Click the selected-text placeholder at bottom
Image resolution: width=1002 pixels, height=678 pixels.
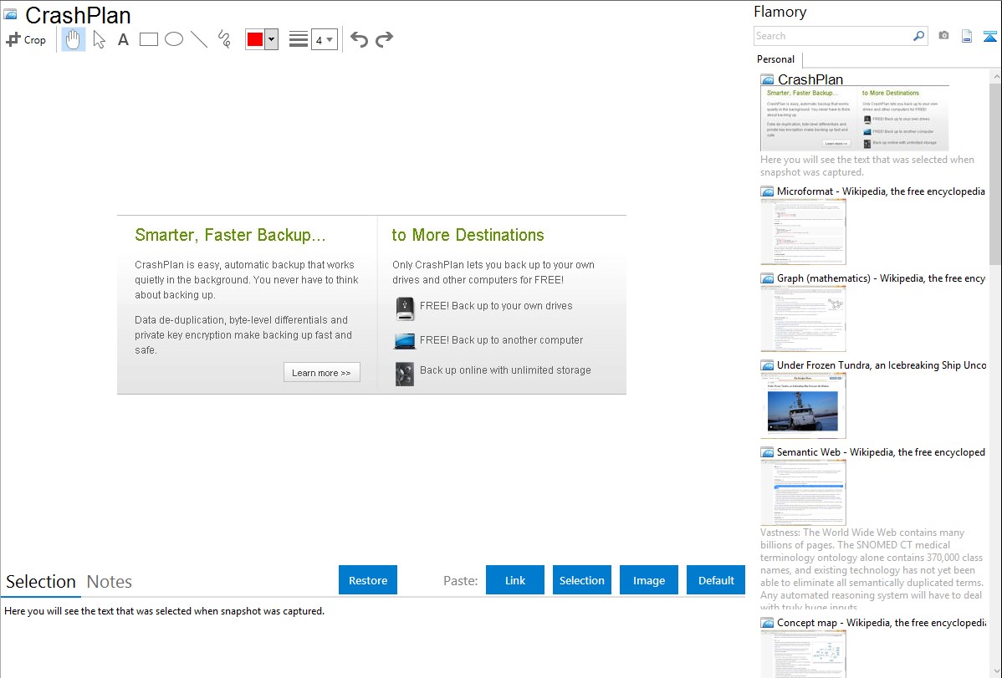pos(164,611)
